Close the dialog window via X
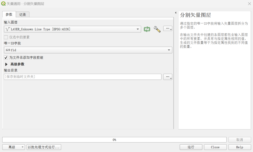The width and height of the screenshot is (253, 152). coord(249,4)
